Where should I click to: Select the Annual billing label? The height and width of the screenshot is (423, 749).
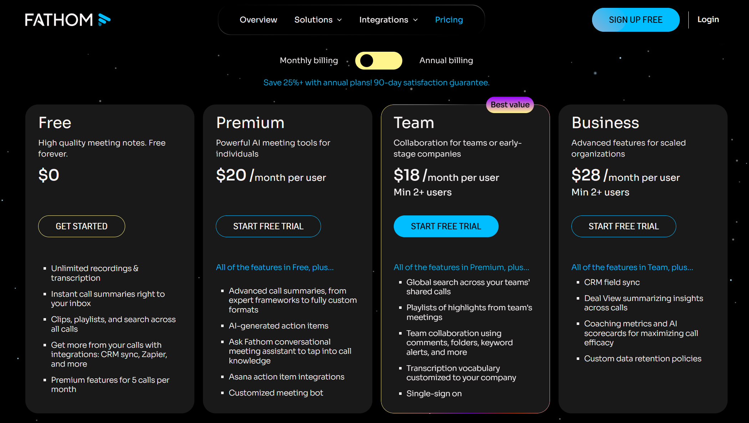(446, 61)
